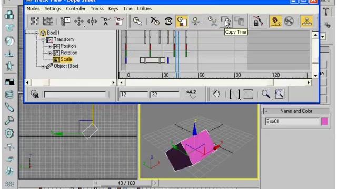Select the Zoom Region tool

pos(280,94)
